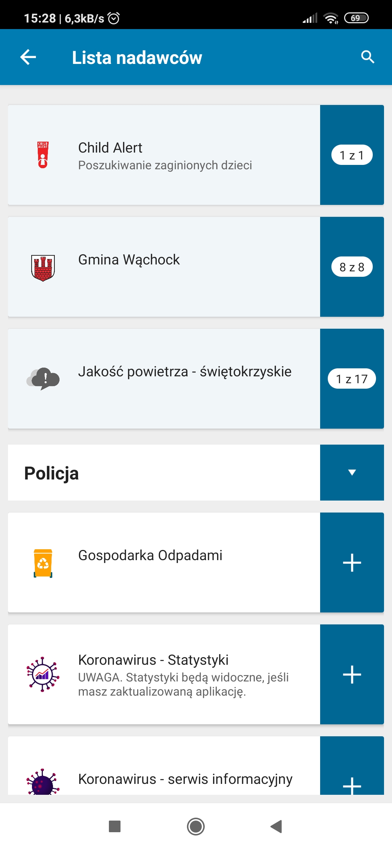Screen dimensions: 392x850
Task: Tap the Child Alert logo icon
Action: 43,155
